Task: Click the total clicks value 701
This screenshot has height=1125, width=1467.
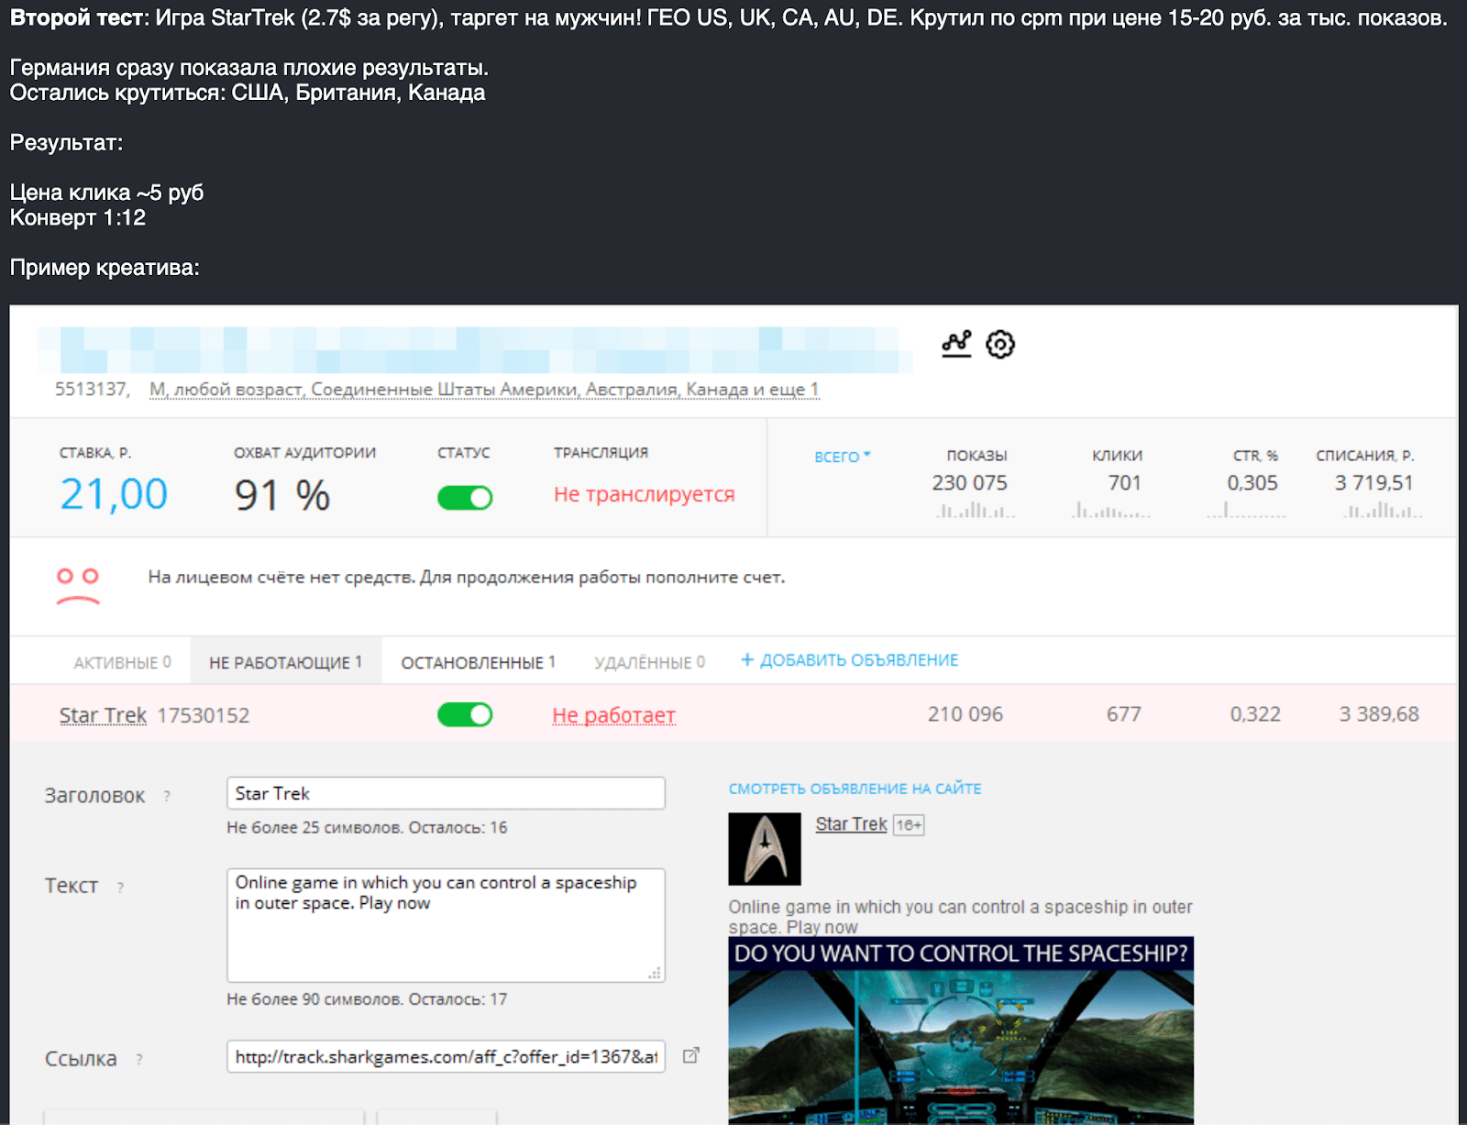Action: click(x=1125, y=482)
